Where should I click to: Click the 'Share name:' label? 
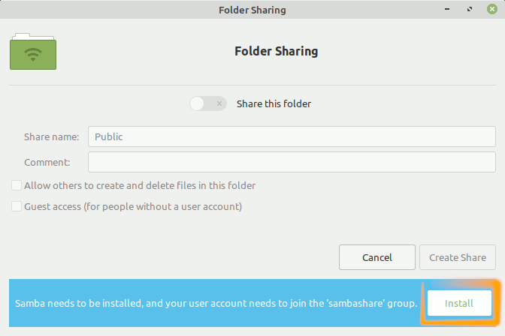52,137
